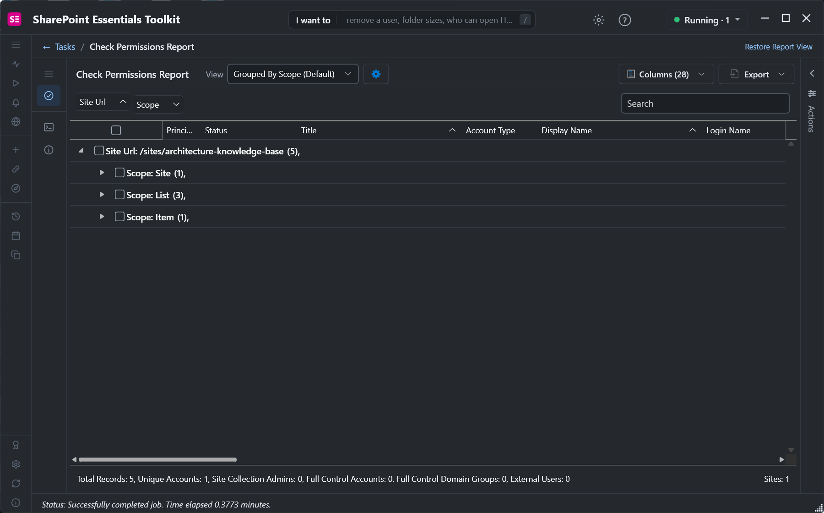Open the Grouped By Scope view dropdown

[x=293, y=74]
